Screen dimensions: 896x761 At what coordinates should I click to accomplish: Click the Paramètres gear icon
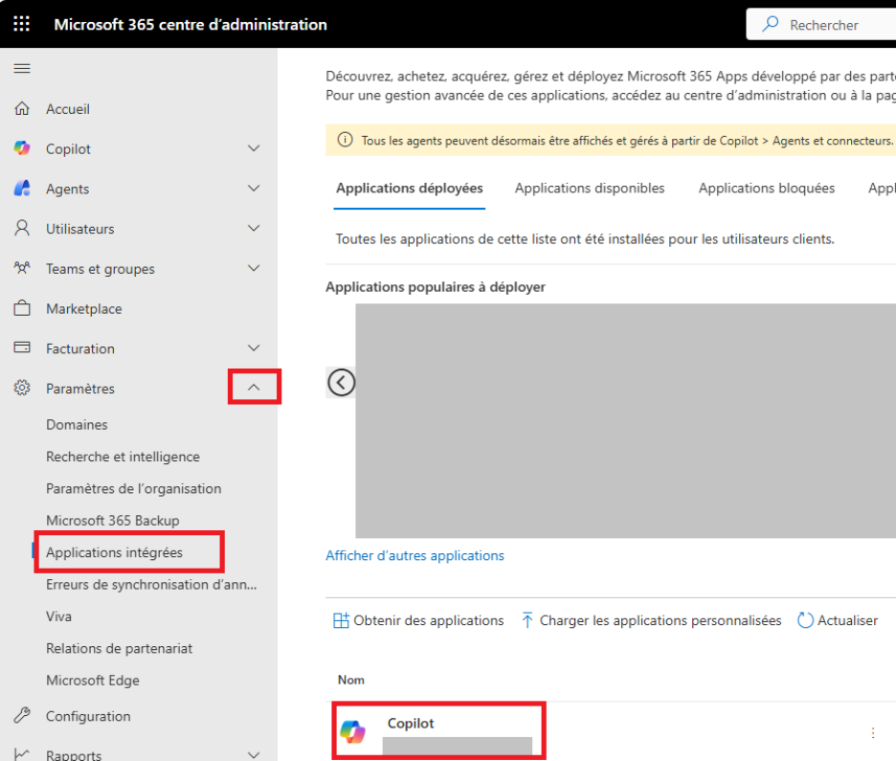[22, 388]
